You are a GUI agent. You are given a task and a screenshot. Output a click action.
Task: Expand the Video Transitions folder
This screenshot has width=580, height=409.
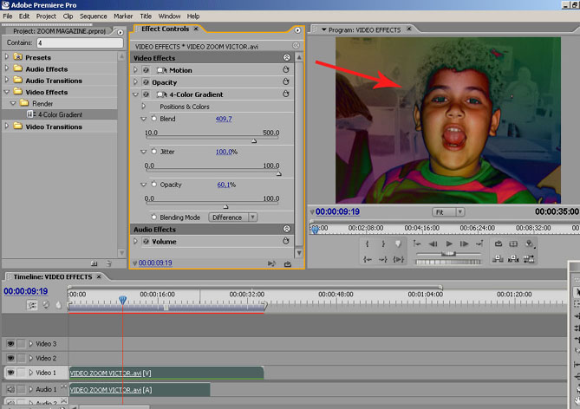click(7, 127)
